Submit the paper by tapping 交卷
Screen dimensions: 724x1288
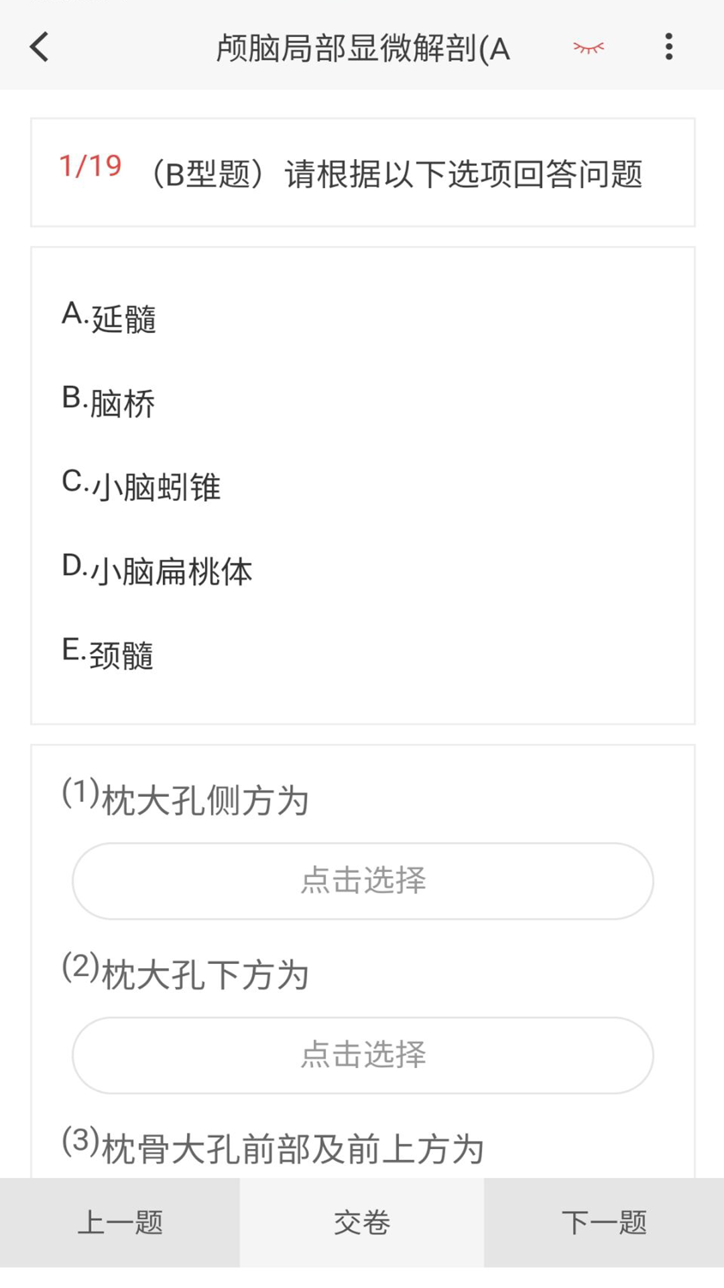[362, 1222]
